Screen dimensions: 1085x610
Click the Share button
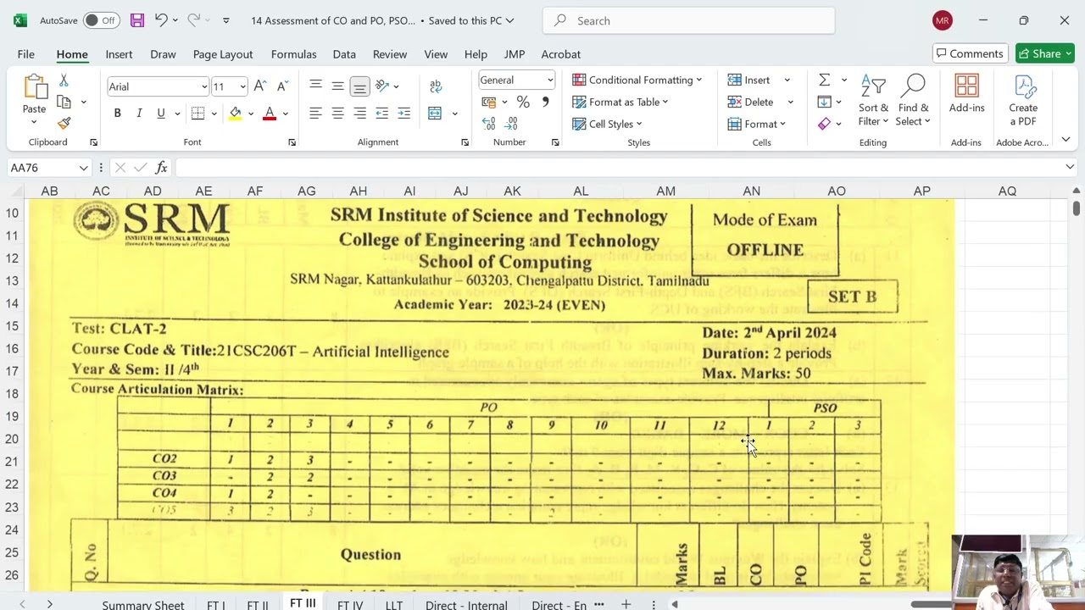click(1045, 53)
